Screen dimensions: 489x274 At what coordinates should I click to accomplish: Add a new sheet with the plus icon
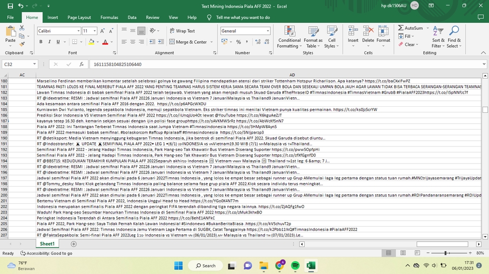coord(73,244)
